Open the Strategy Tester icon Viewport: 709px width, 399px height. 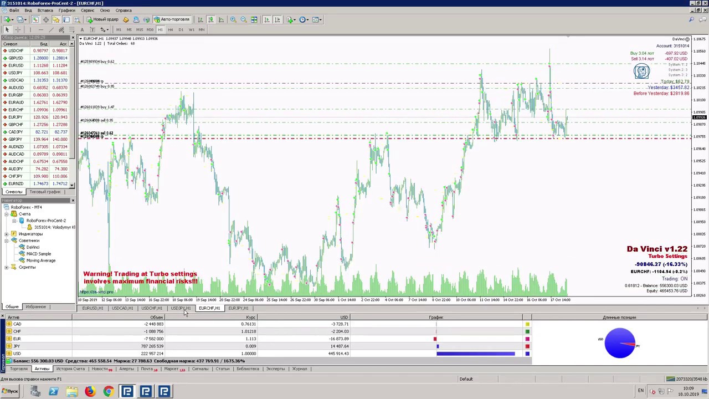(x=77, y=19)
